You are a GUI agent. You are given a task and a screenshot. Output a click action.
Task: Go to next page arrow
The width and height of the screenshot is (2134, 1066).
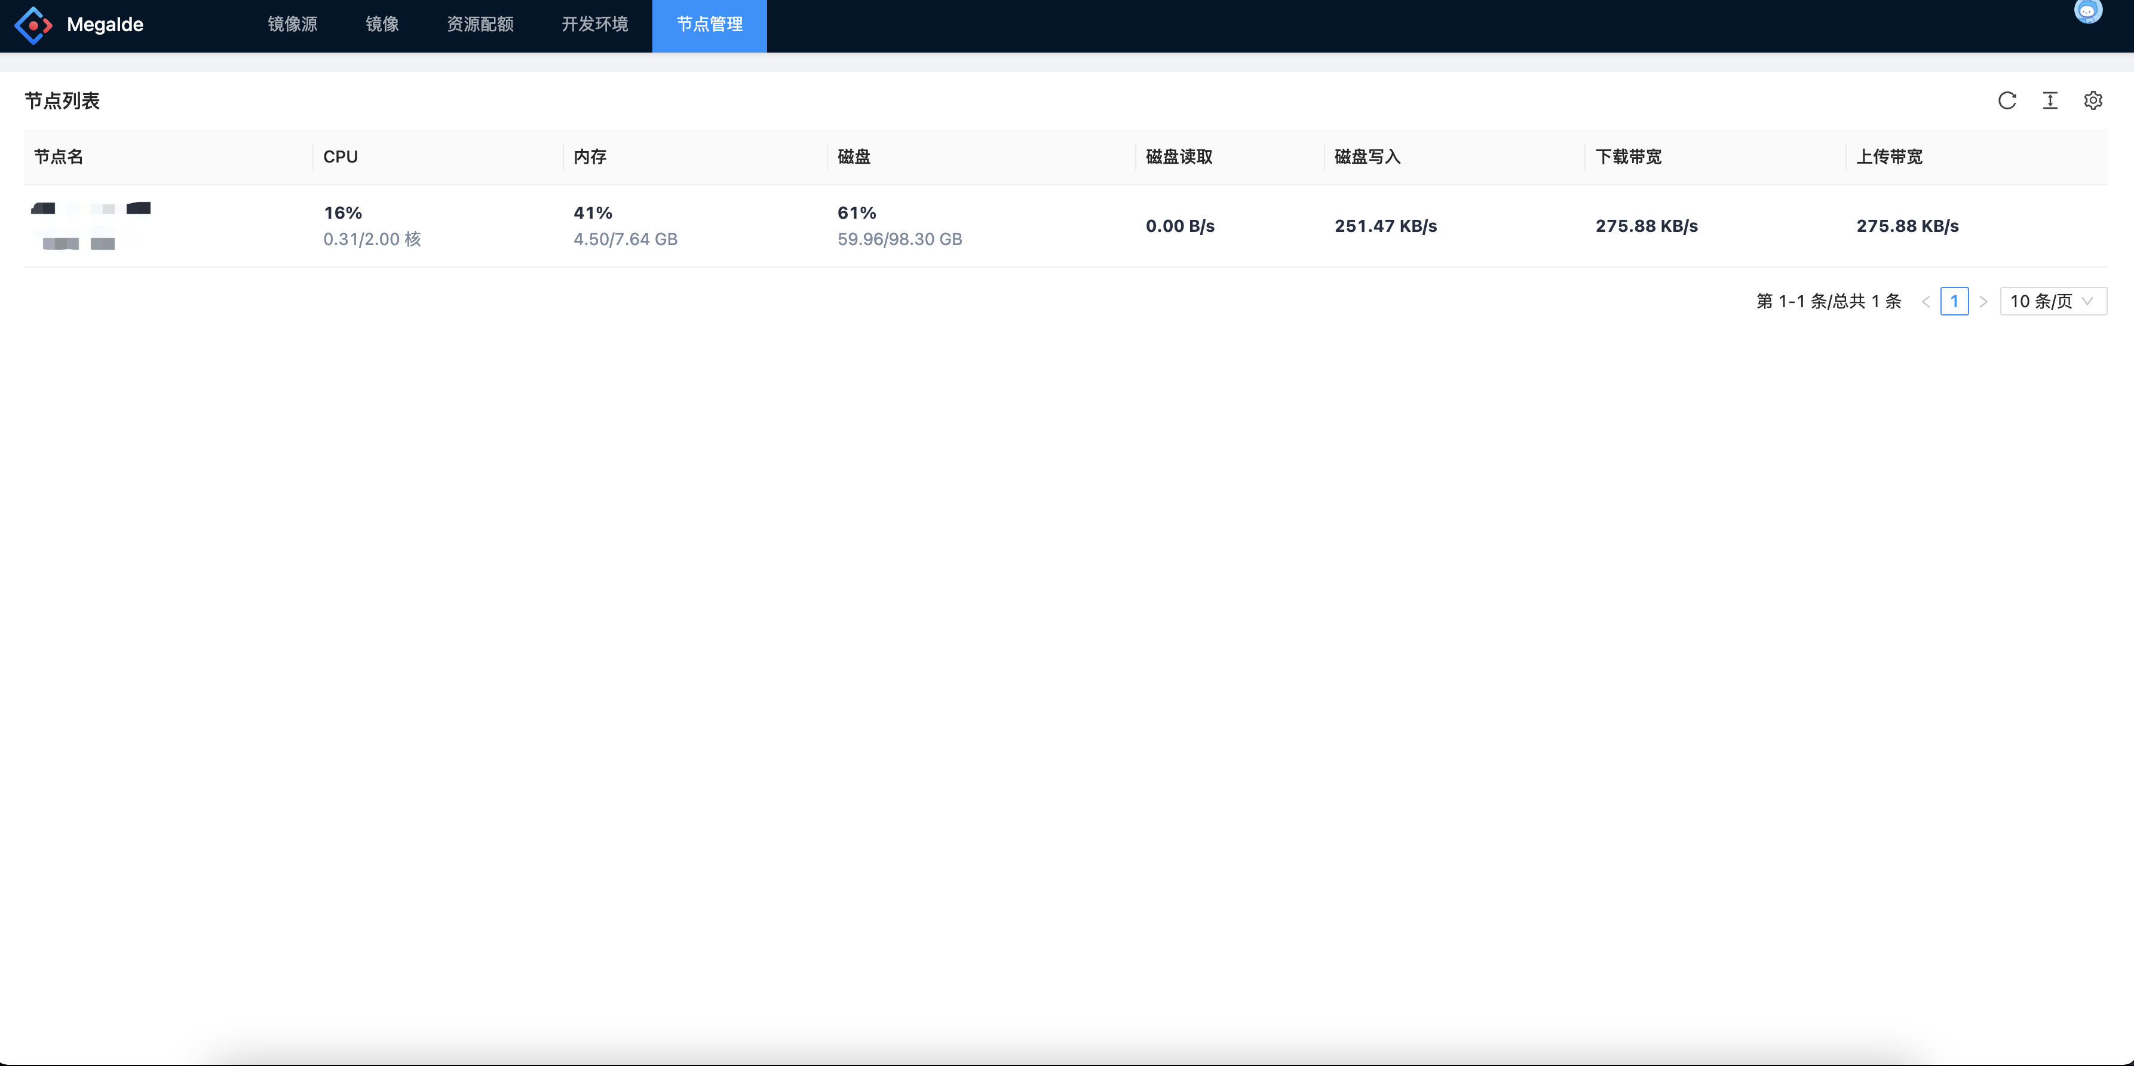pos(1983,302)
